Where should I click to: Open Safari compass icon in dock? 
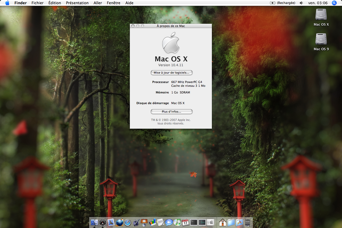[x=127, y=222]
